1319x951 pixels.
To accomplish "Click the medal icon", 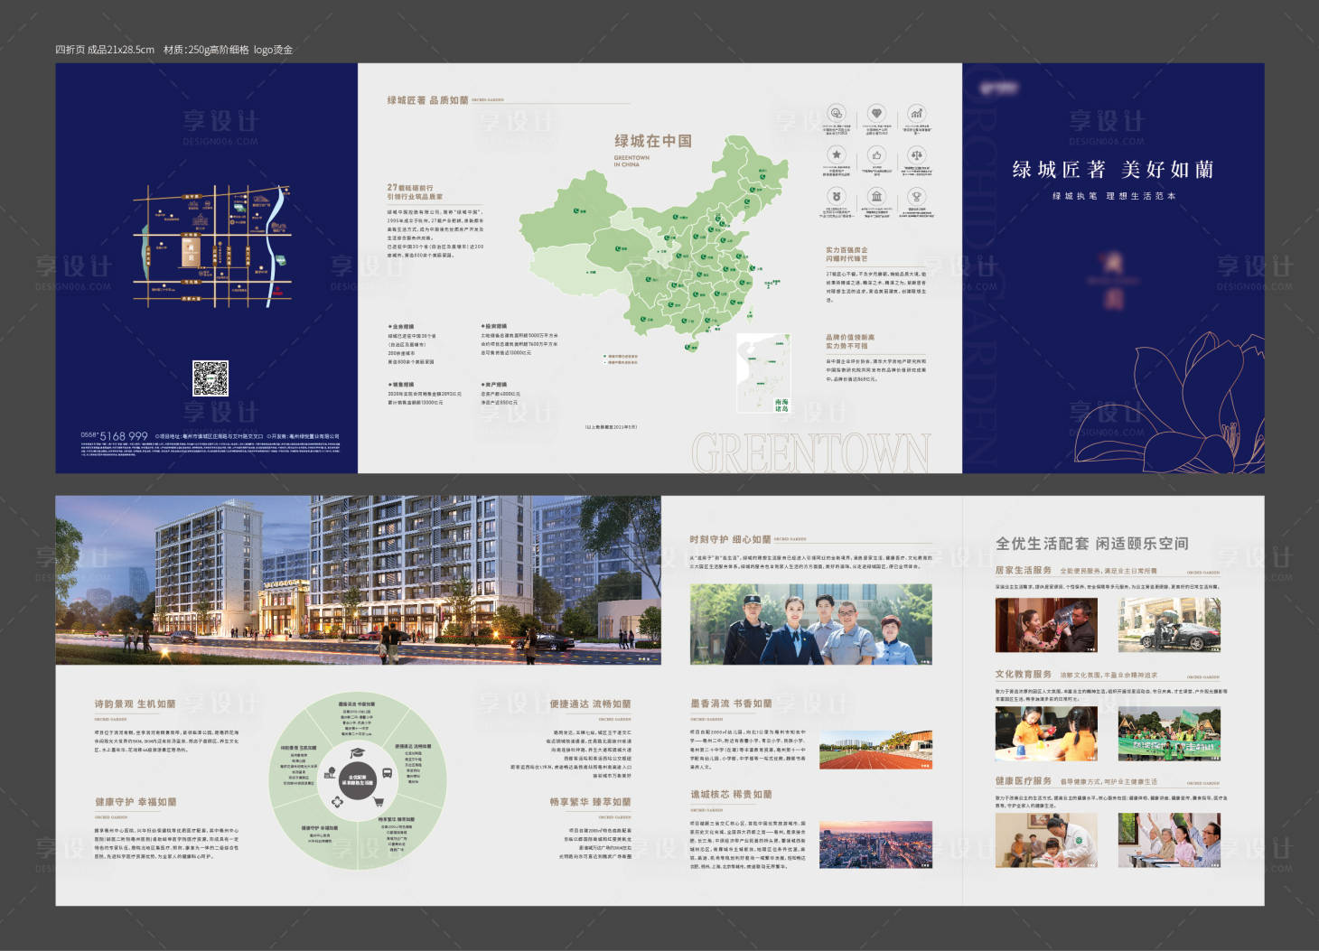I will [837, 195].
